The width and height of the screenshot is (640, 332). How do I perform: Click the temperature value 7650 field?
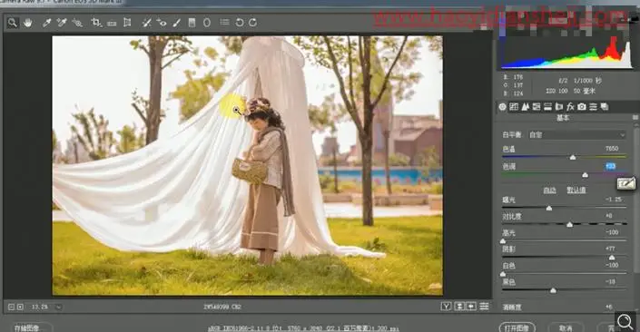click(x=612, y=149)
